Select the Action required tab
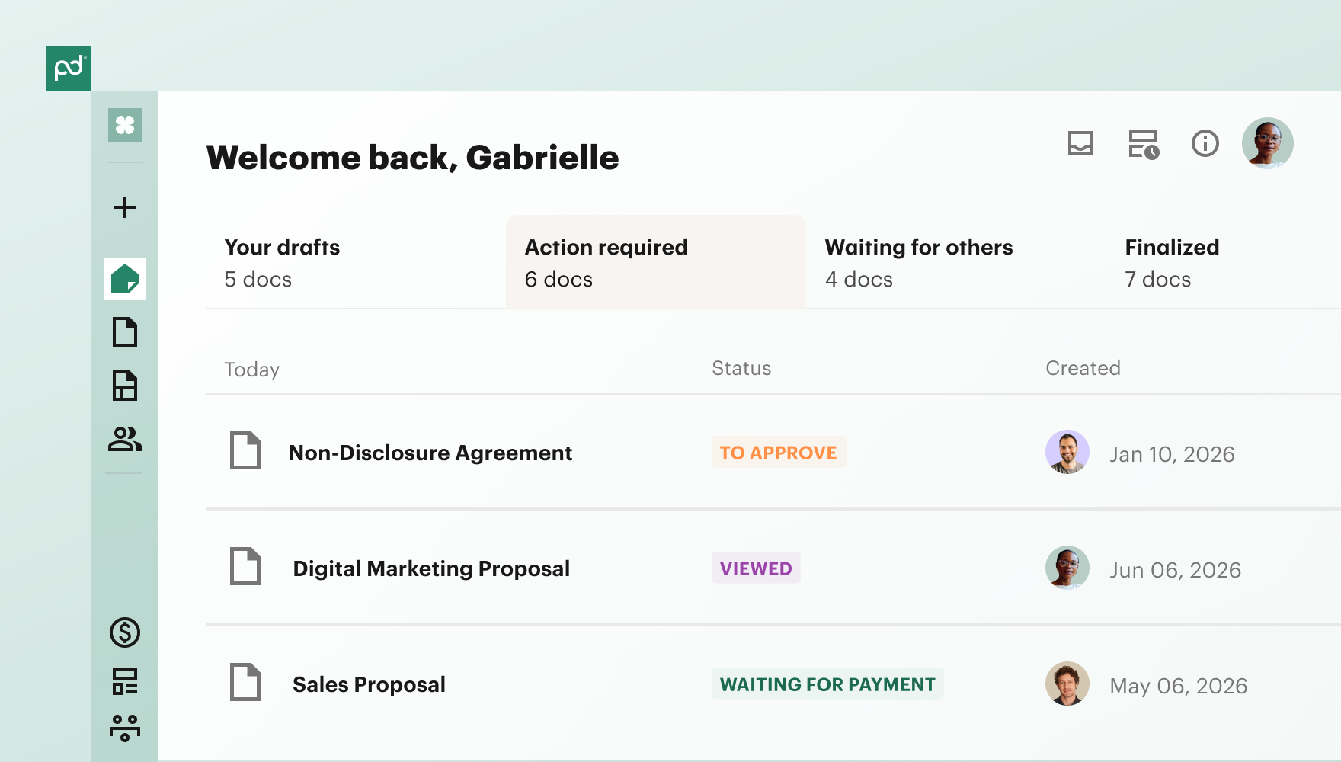1341x762 pixels. click(x=656, y=263)
